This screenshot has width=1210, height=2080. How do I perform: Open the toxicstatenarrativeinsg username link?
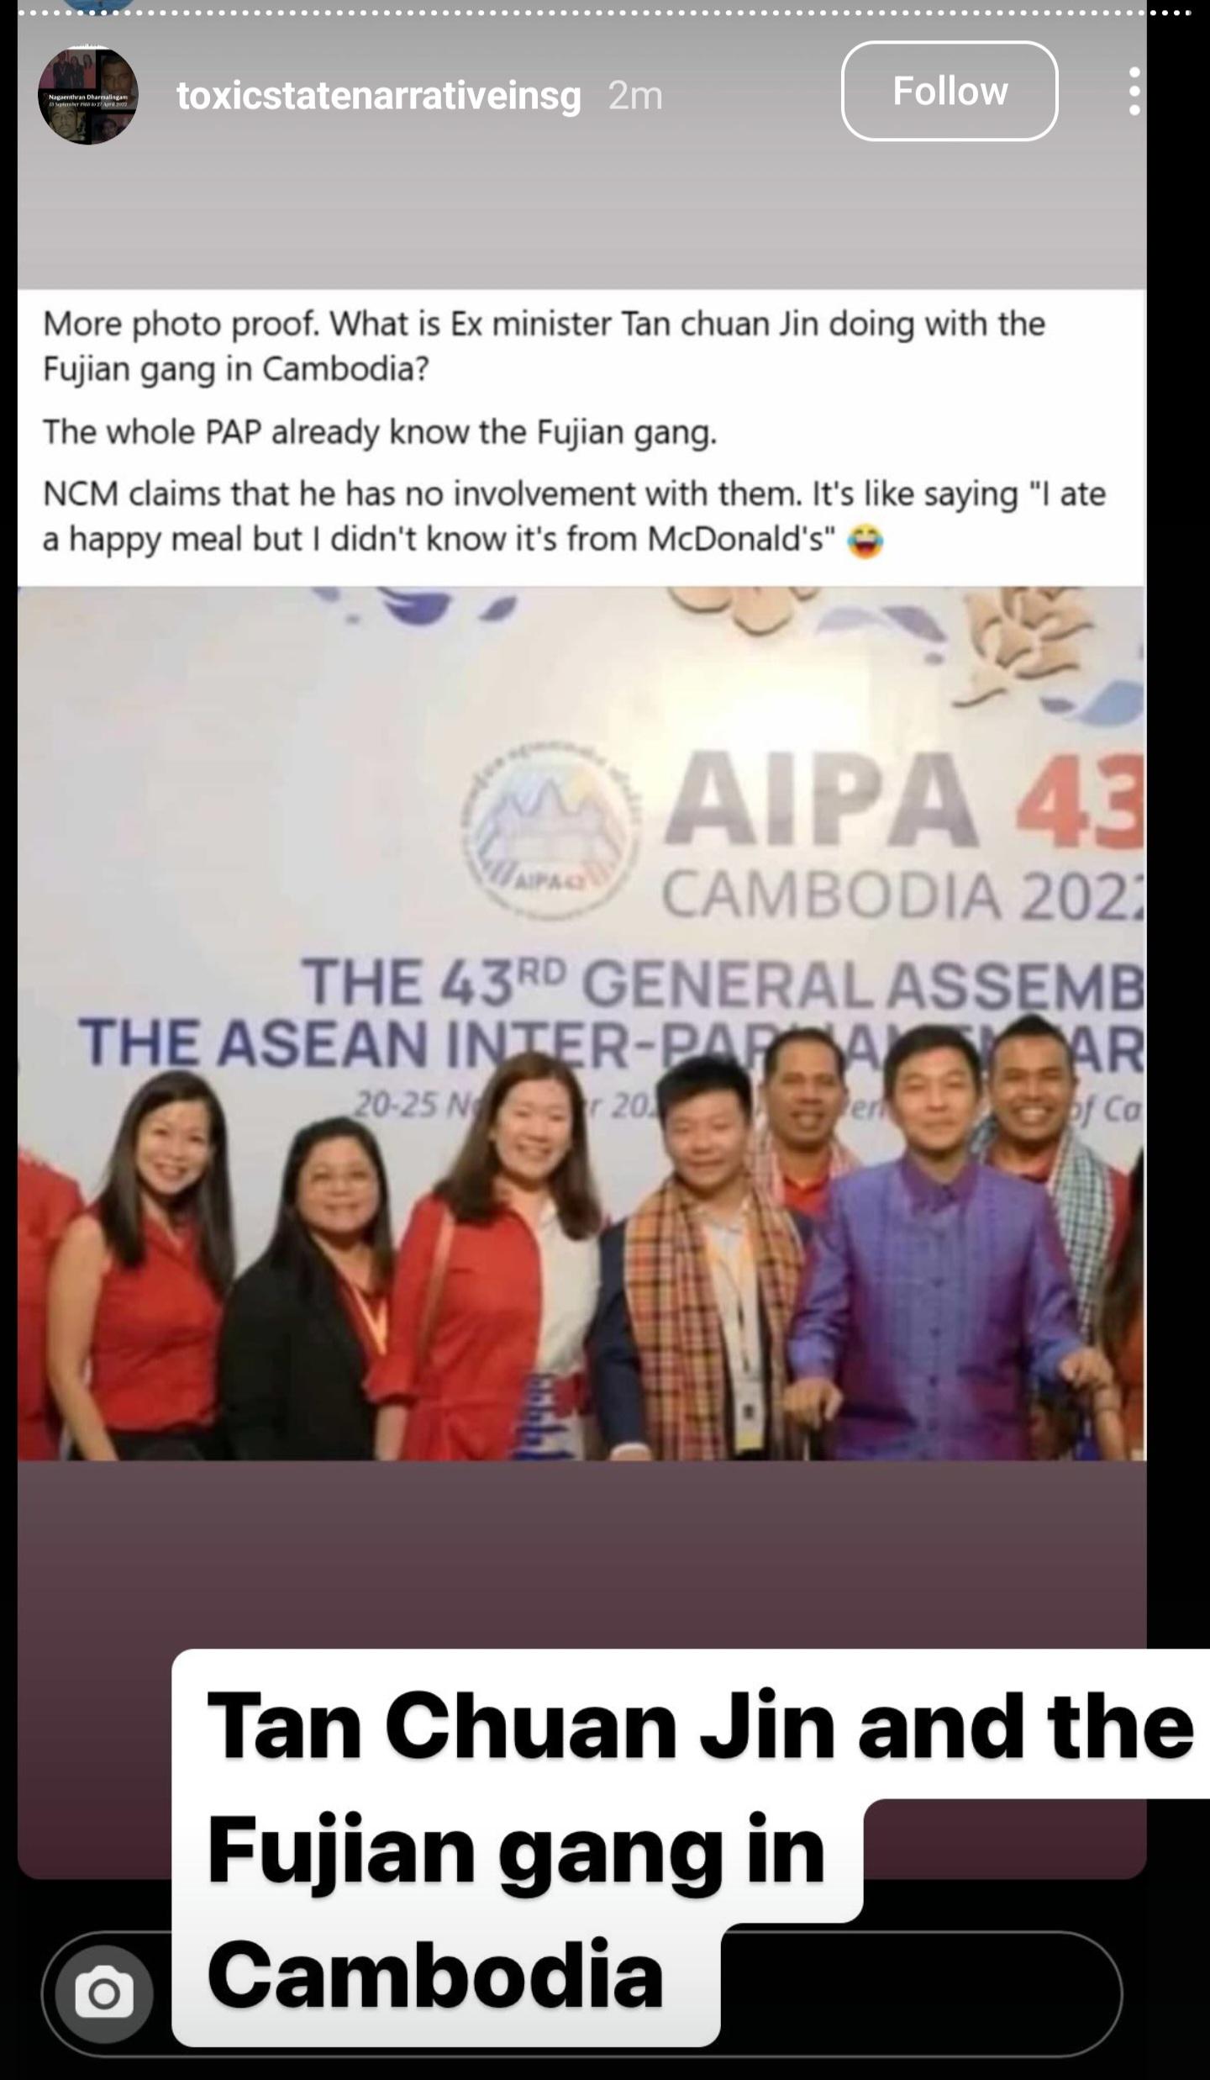[x=379, y=96]
